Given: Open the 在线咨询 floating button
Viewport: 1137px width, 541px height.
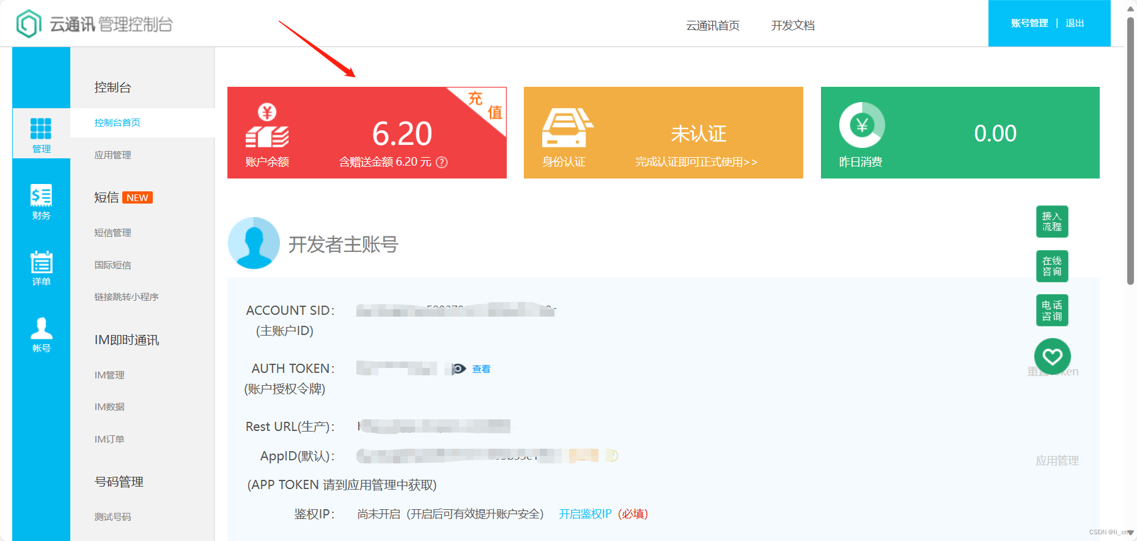Looking at the screenshot, I should [1052, 266].
